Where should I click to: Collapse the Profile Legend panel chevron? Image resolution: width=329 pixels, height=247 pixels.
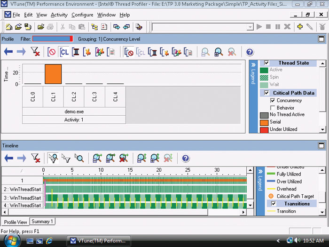coord(253,65)
